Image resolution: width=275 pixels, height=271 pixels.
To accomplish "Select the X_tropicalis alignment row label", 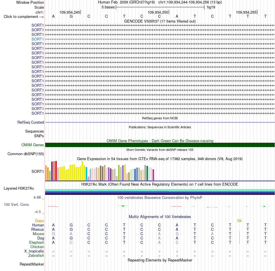I will pyautogui.click(x=34, y=251).
